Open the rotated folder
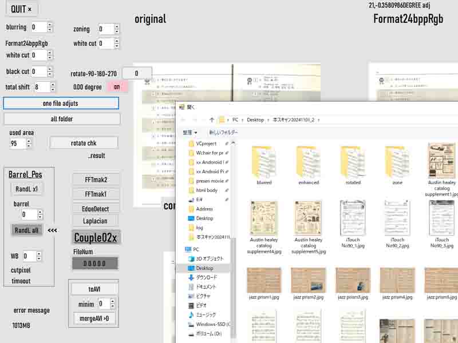 click(353, 162)
